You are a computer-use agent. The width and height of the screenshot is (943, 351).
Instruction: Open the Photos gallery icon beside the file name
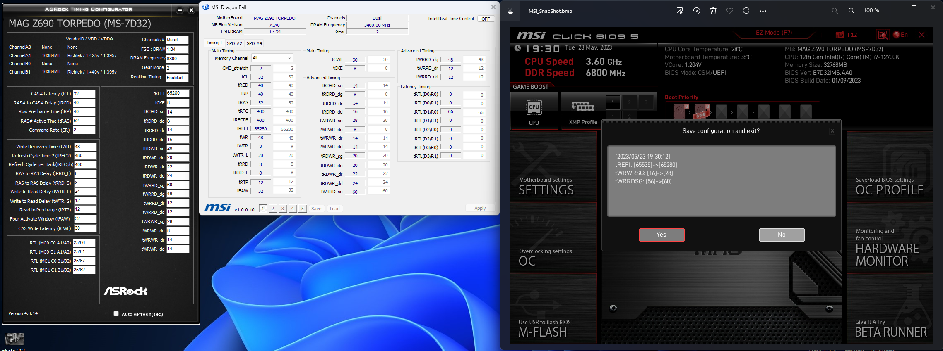pyautogui.click(x=510, y=11)
